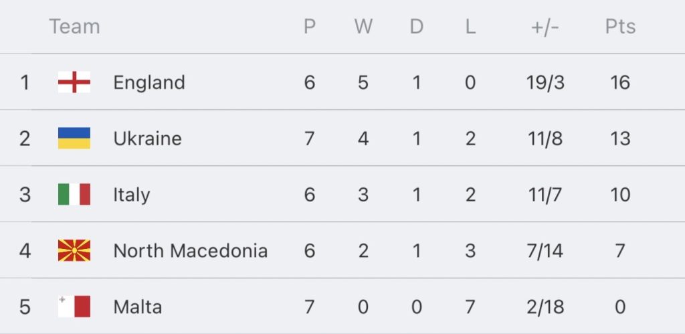Viewport: 685px width, 334px height.
Task: Click the W column header
Action: 363,27
